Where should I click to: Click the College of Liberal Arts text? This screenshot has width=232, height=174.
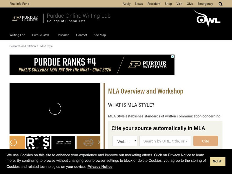[x=66, y=21]
